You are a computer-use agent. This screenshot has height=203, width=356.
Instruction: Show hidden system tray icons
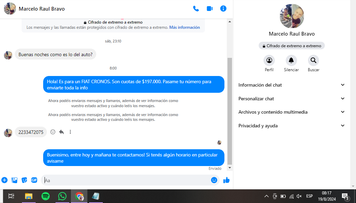pyautogui.click(x=267, y=196)
